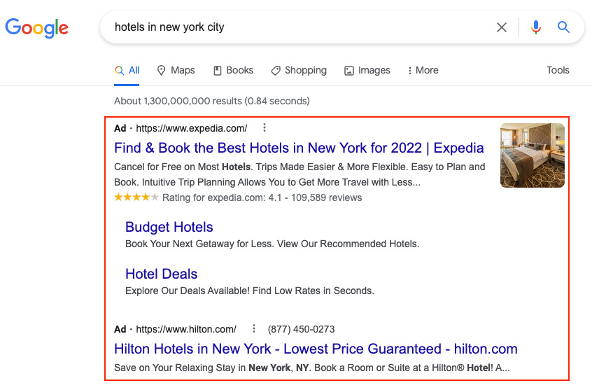Open three-dot menu beside hilton.com ad
The height and width of the screenshot is (390, 592).
[254, 329]
